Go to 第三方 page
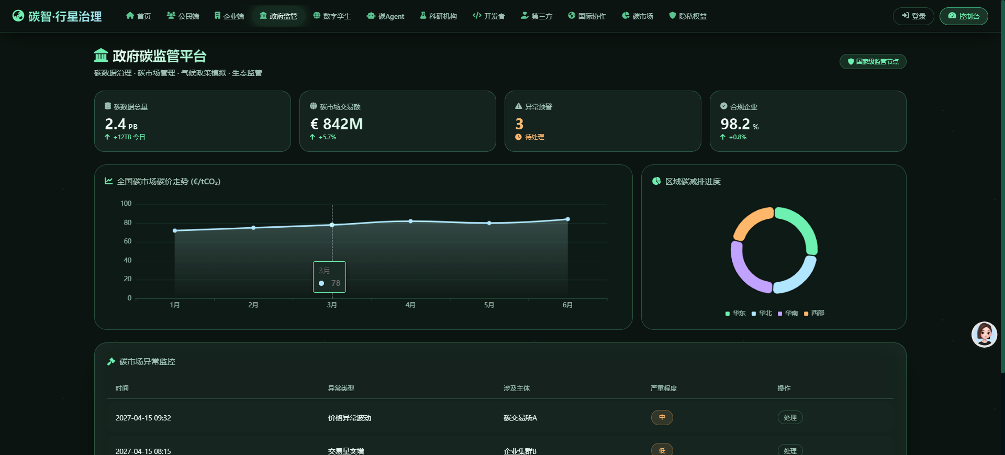1005x455 pixels. pyautogui.click(x=536, y=16)
